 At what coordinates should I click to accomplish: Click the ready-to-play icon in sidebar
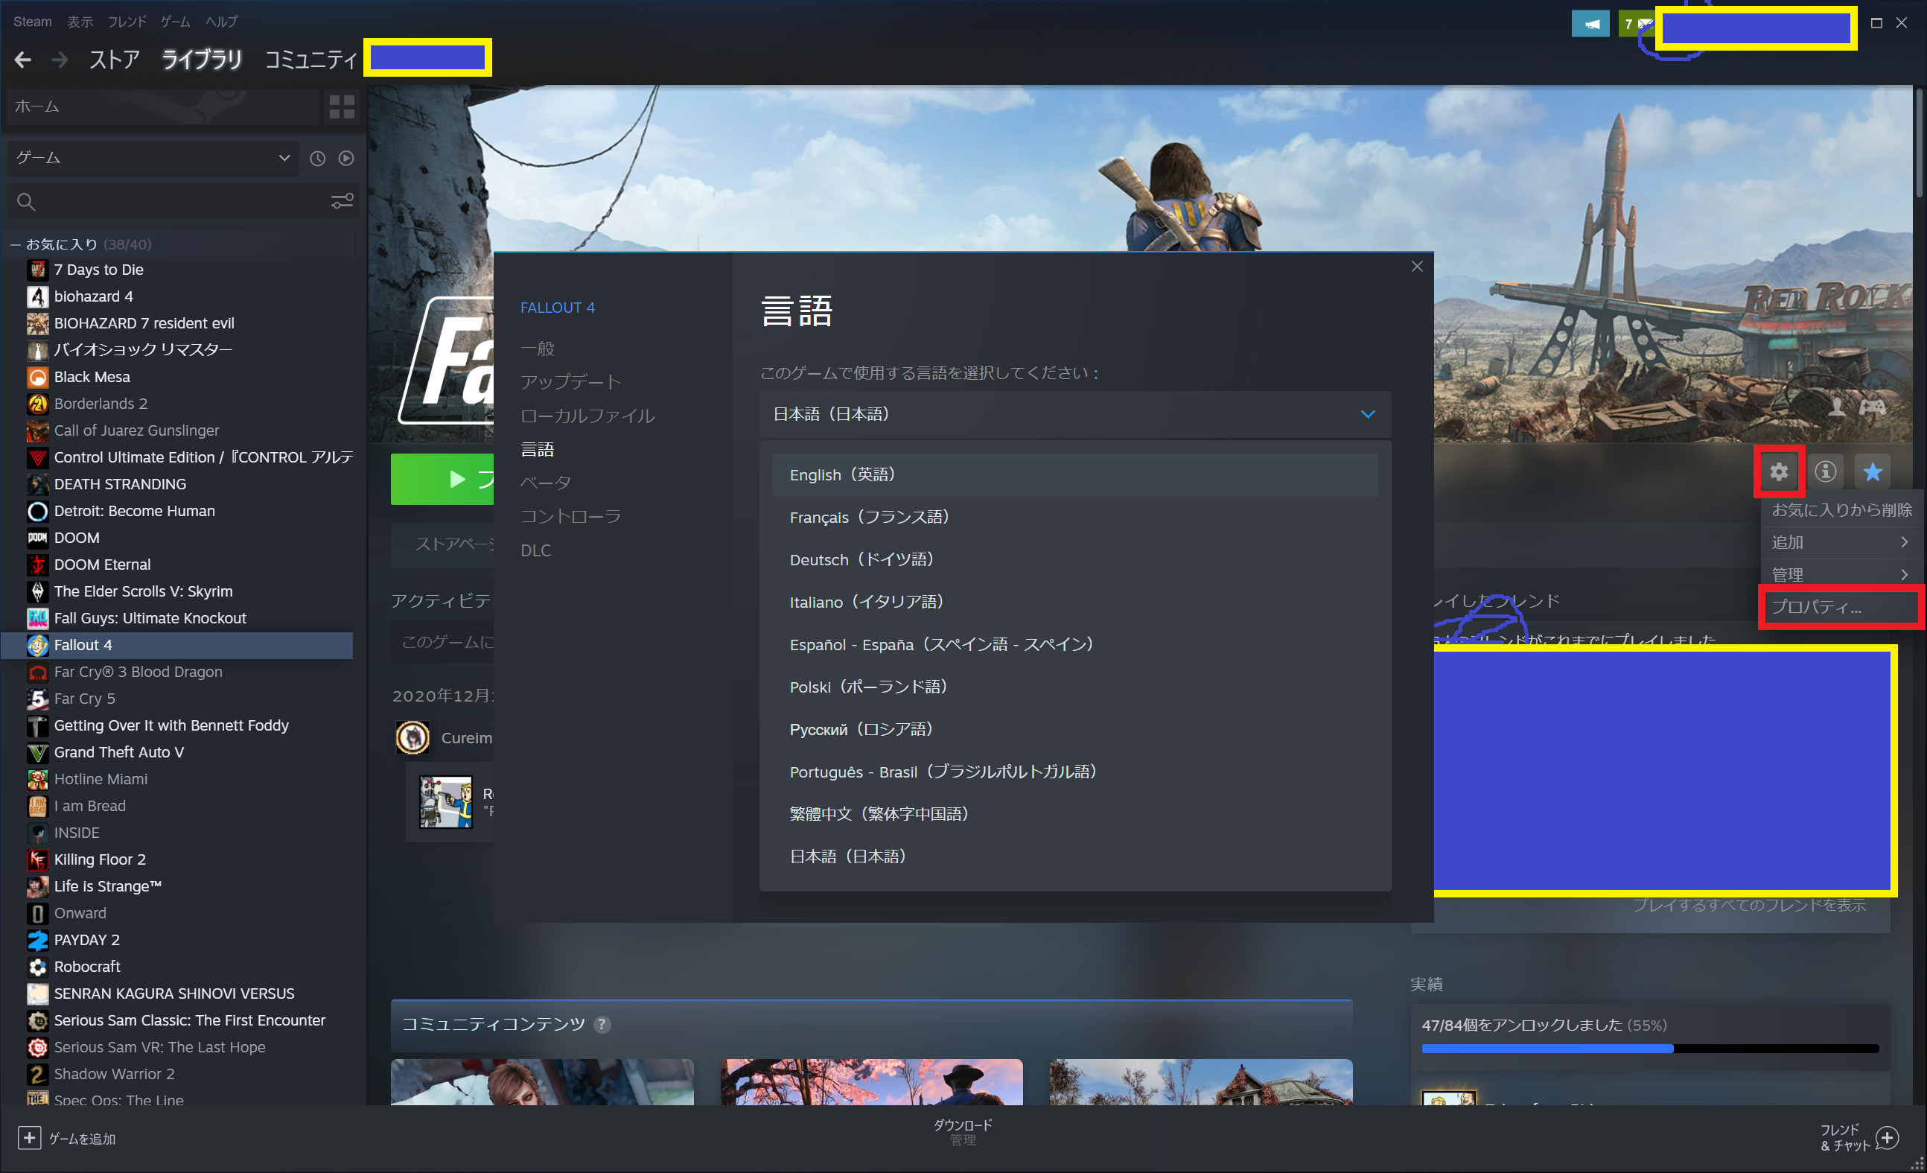click(345, 159)
